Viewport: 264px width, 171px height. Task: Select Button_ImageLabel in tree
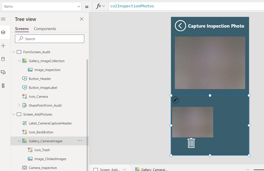(43, 87)
